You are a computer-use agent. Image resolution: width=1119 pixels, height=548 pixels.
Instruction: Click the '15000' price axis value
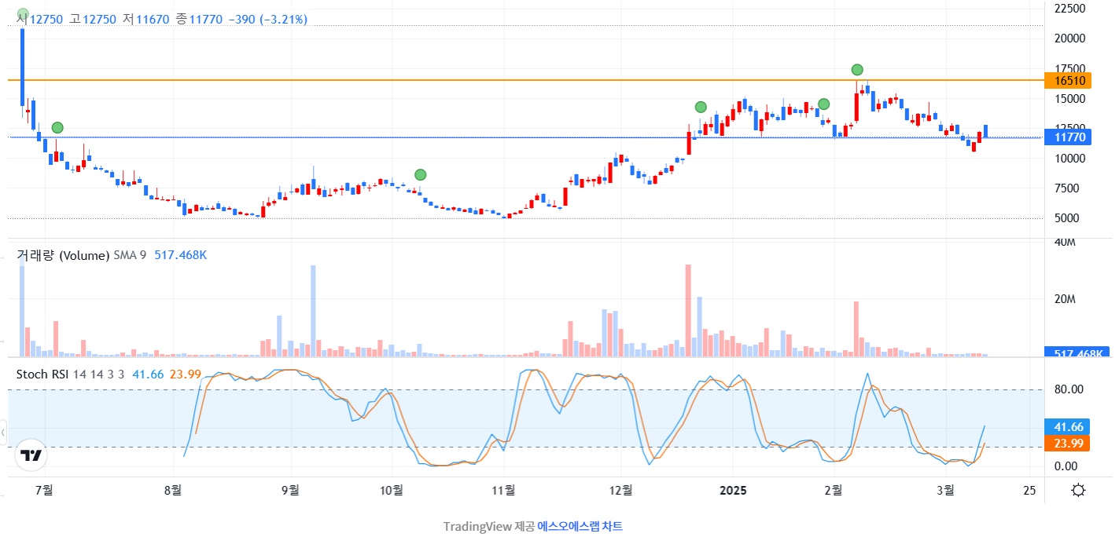click(x=1069, y=98)
